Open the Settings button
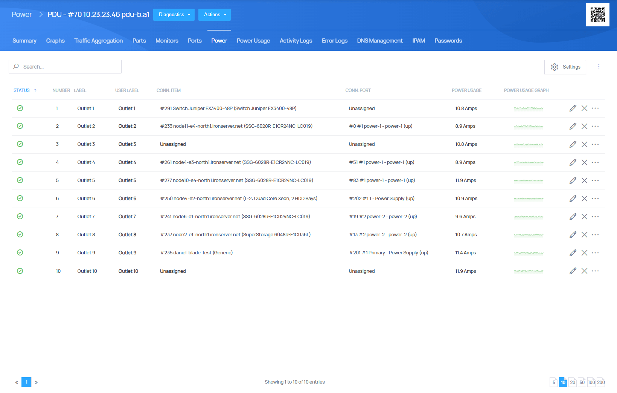 (565, 67)
